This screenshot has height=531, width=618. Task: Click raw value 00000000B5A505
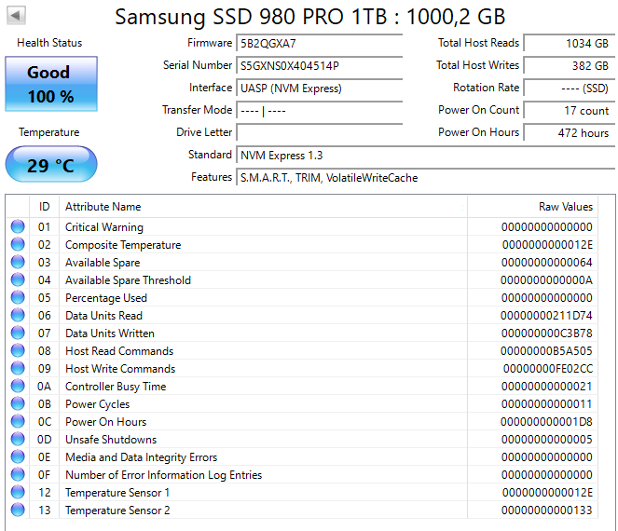pyautogui.click(x=546, y=351)
